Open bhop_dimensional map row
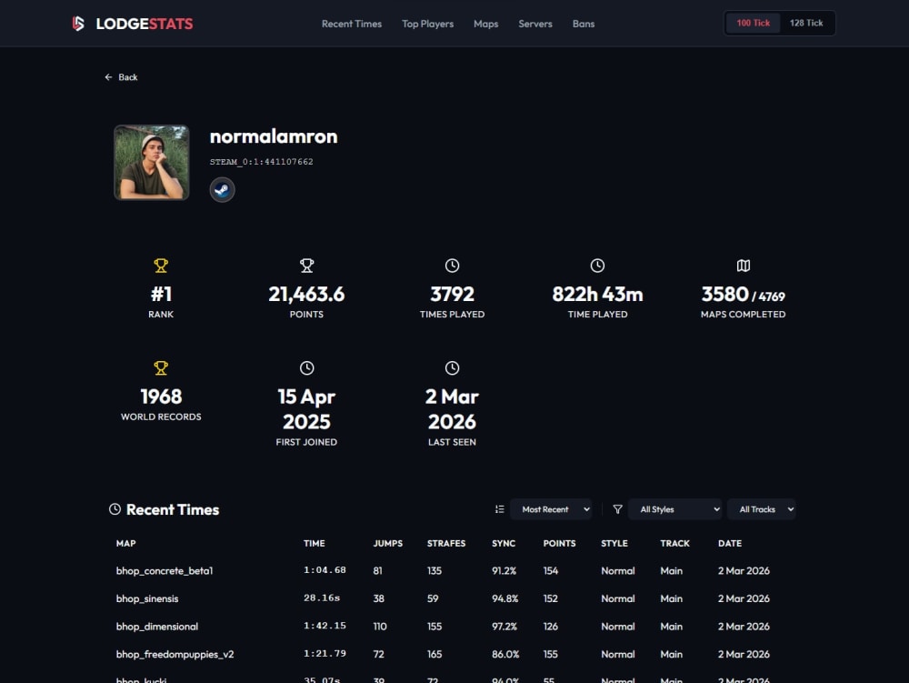This screenshot has height=683, width=909. [454, 627]
